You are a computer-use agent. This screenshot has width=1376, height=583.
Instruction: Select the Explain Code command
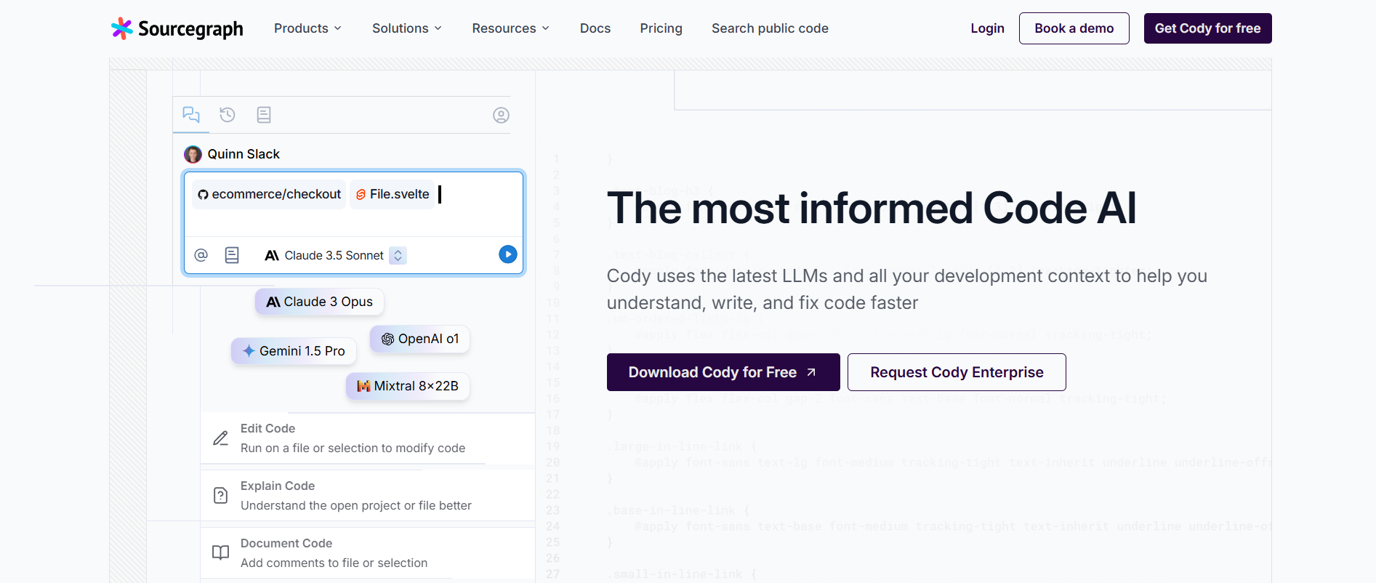coord(368,496)
